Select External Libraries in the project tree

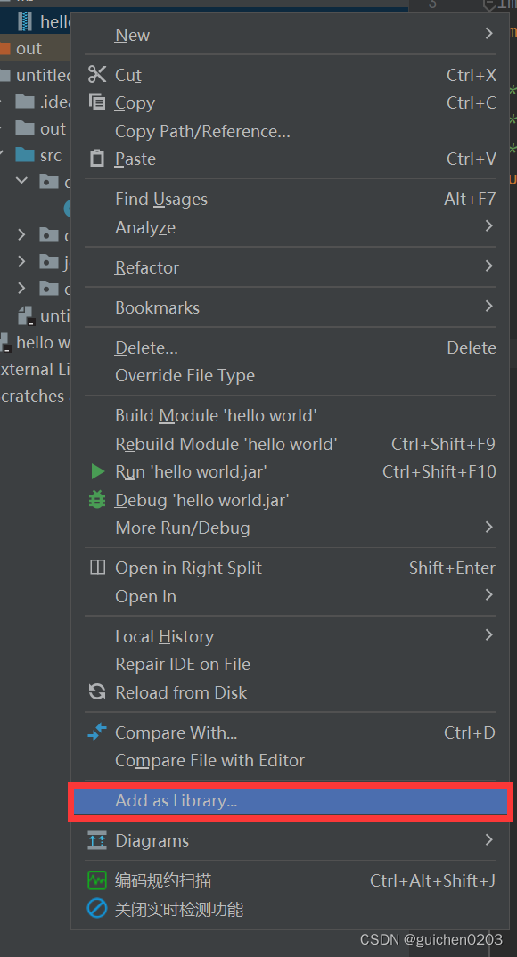point(34,369)
